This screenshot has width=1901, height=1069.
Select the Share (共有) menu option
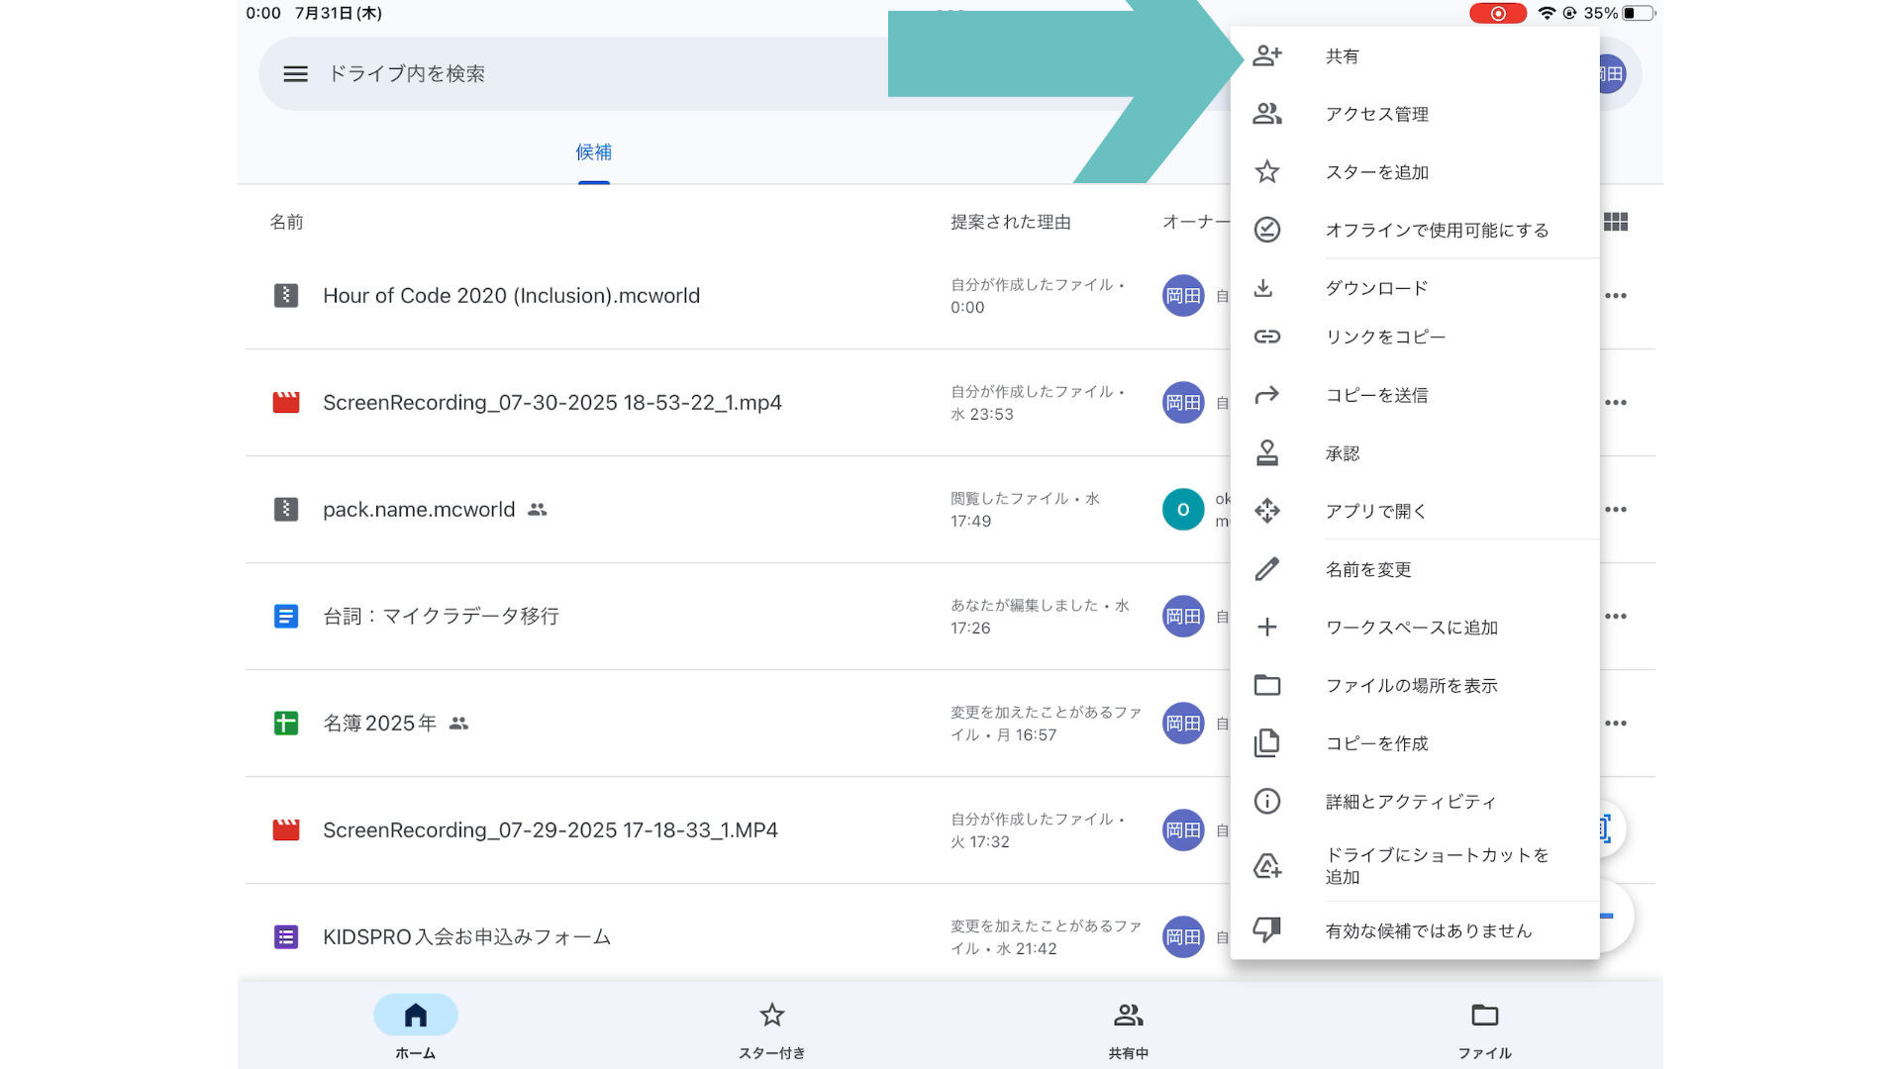pos(1342,56)
